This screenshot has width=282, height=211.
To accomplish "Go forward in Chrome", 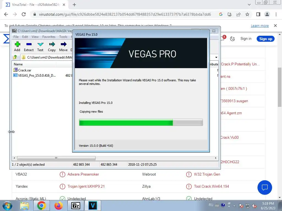I will pos(15,14).
